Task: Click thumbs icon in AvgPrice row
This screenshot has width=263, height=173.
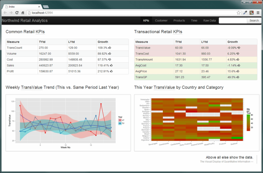Action: pos(238,71)
